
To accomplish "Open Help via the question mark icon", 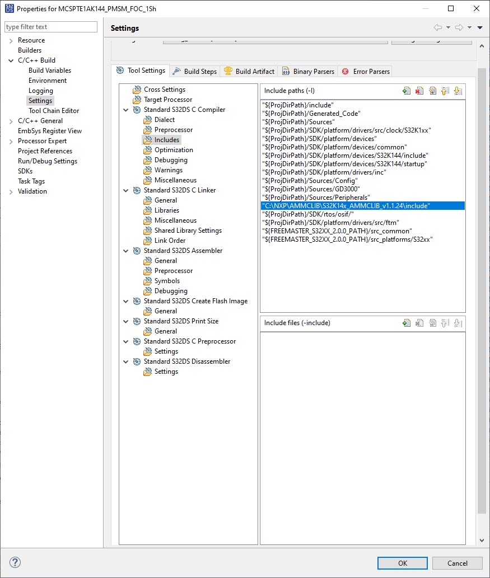I will click(x=15, y=563).
